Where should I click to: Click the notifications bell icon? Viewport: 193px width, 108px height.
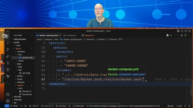pyautogui.click(x=189, y=106)
